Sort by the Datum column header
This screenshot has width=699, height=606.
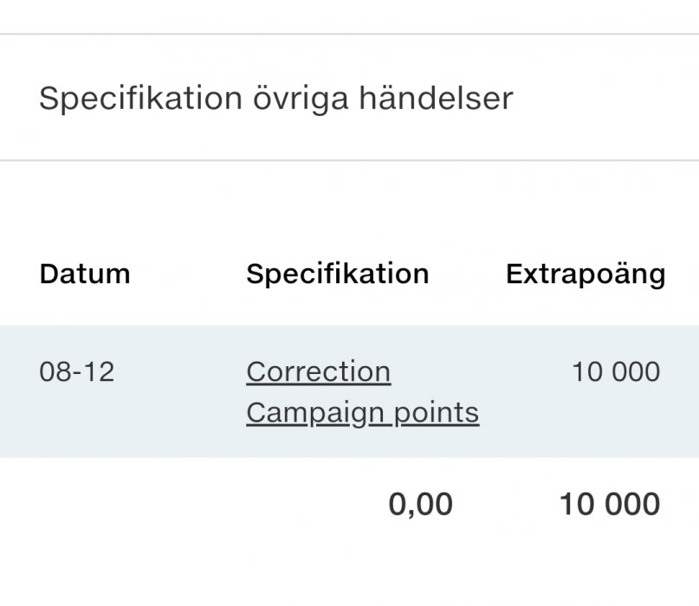coord(85,274)
